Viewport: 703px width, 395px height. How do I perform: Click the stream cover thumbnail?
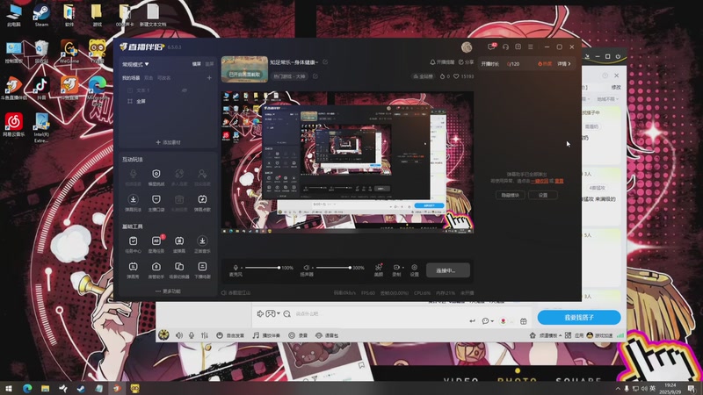click(x=244, y=69)
